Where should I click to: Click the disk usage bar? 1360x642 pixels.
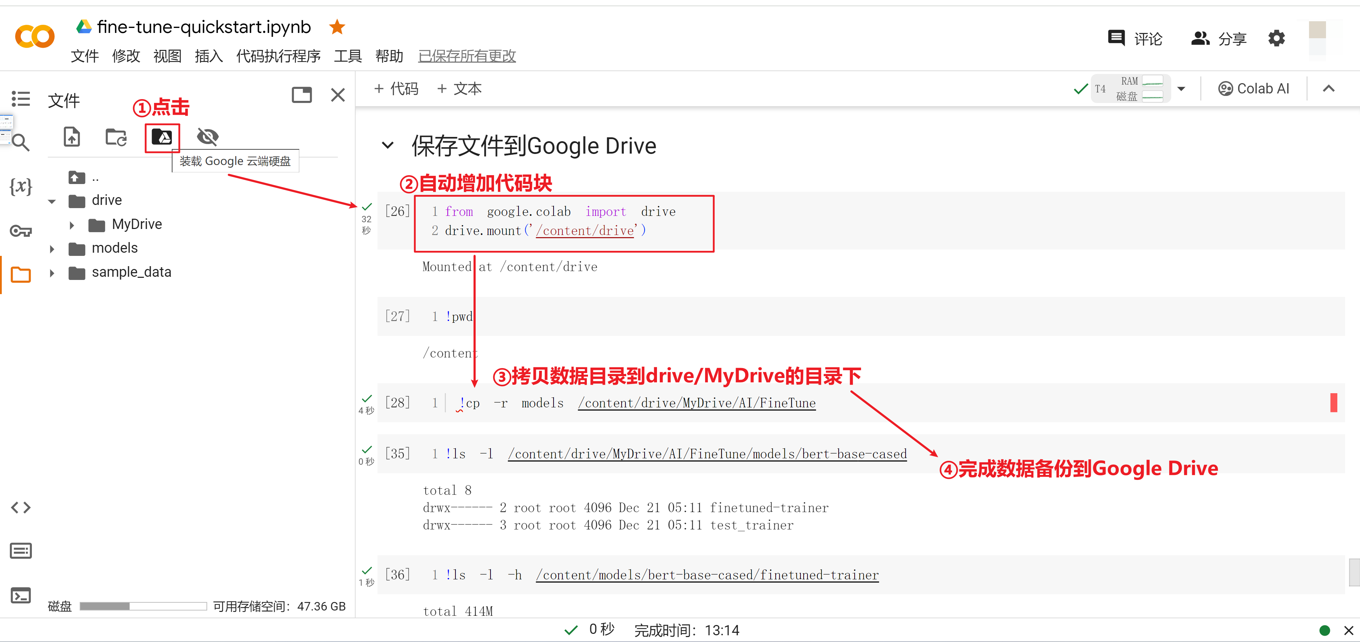143,606
